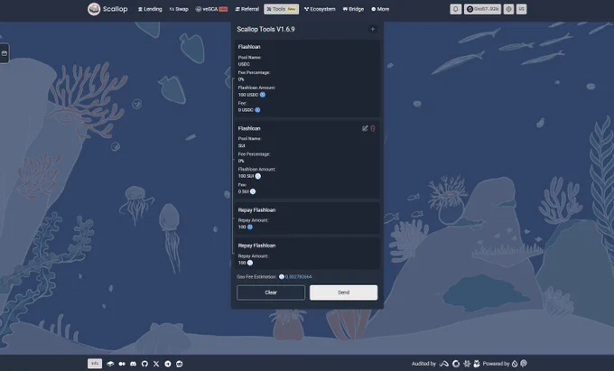Open the Swap page
The image size is (614, 371).
[x=179, y=9]
